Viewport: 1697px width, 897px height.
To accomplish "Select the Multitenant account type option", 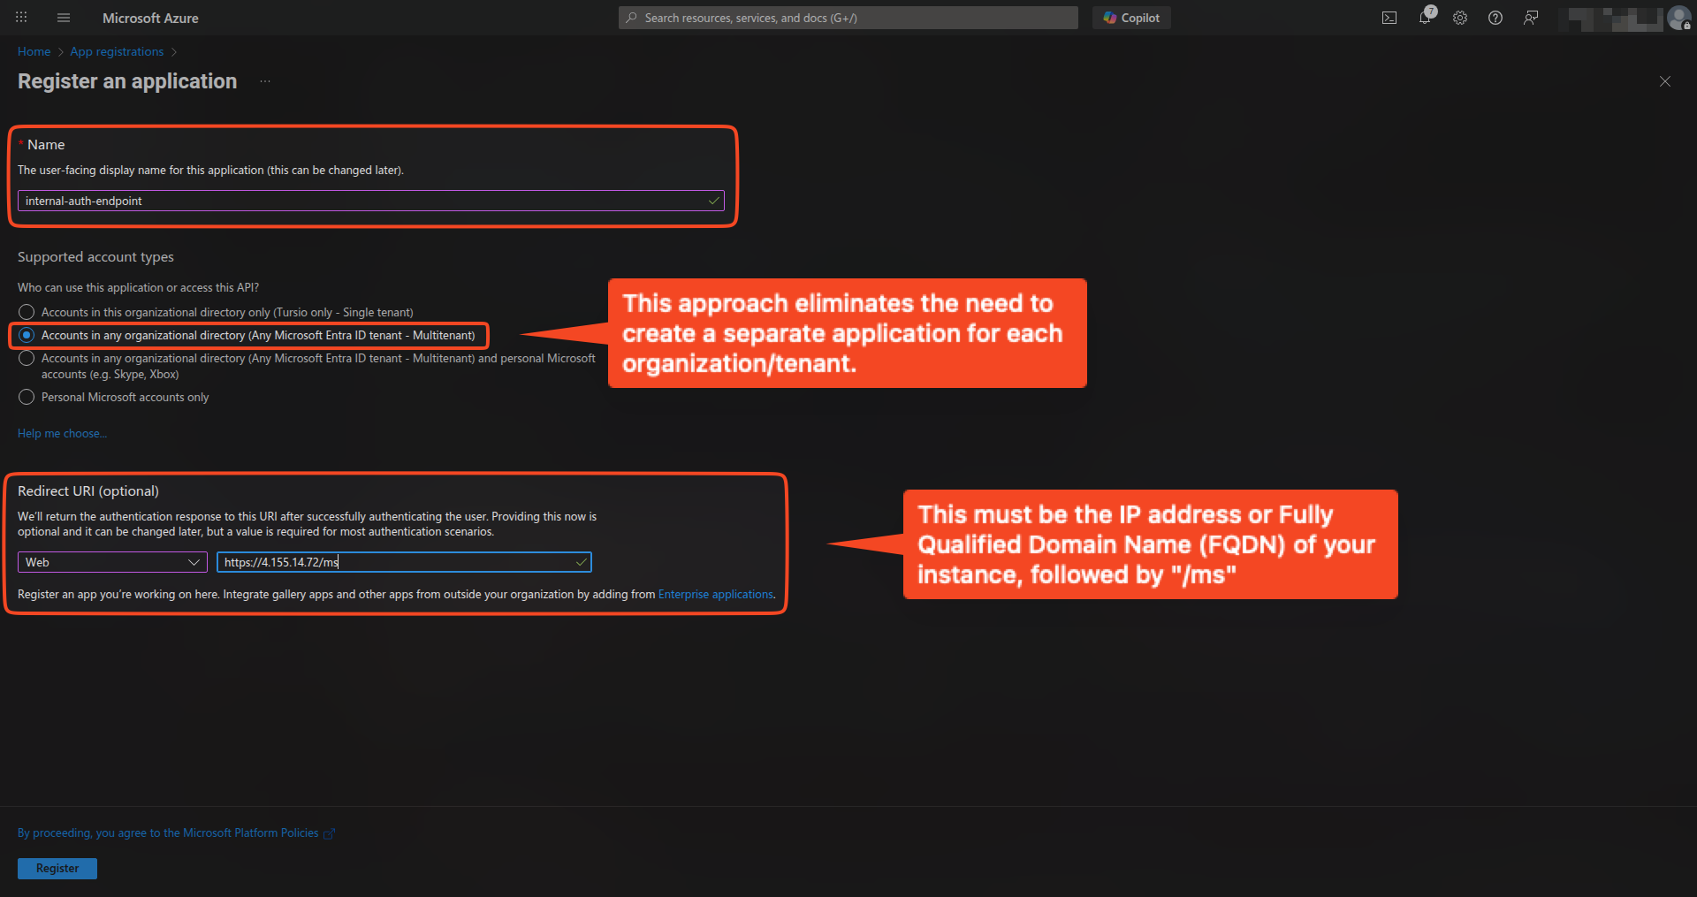I will click(27, 335).
